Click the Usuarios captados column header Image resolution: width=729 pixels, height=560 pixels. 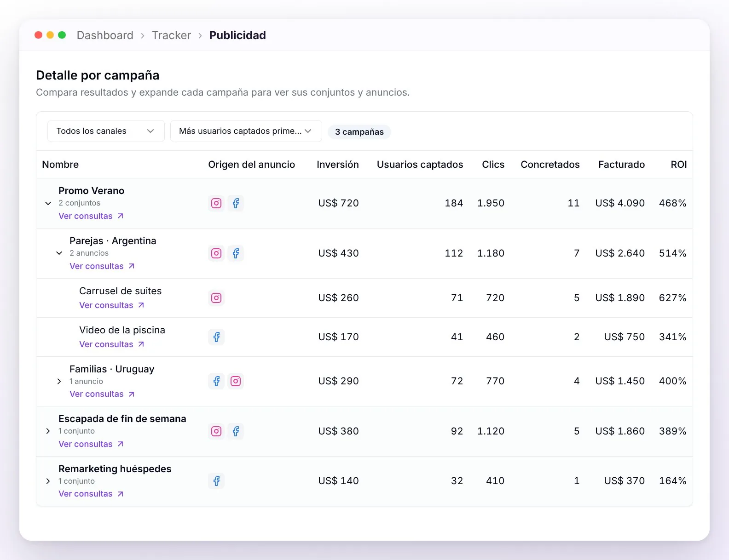tap(420, 165)
